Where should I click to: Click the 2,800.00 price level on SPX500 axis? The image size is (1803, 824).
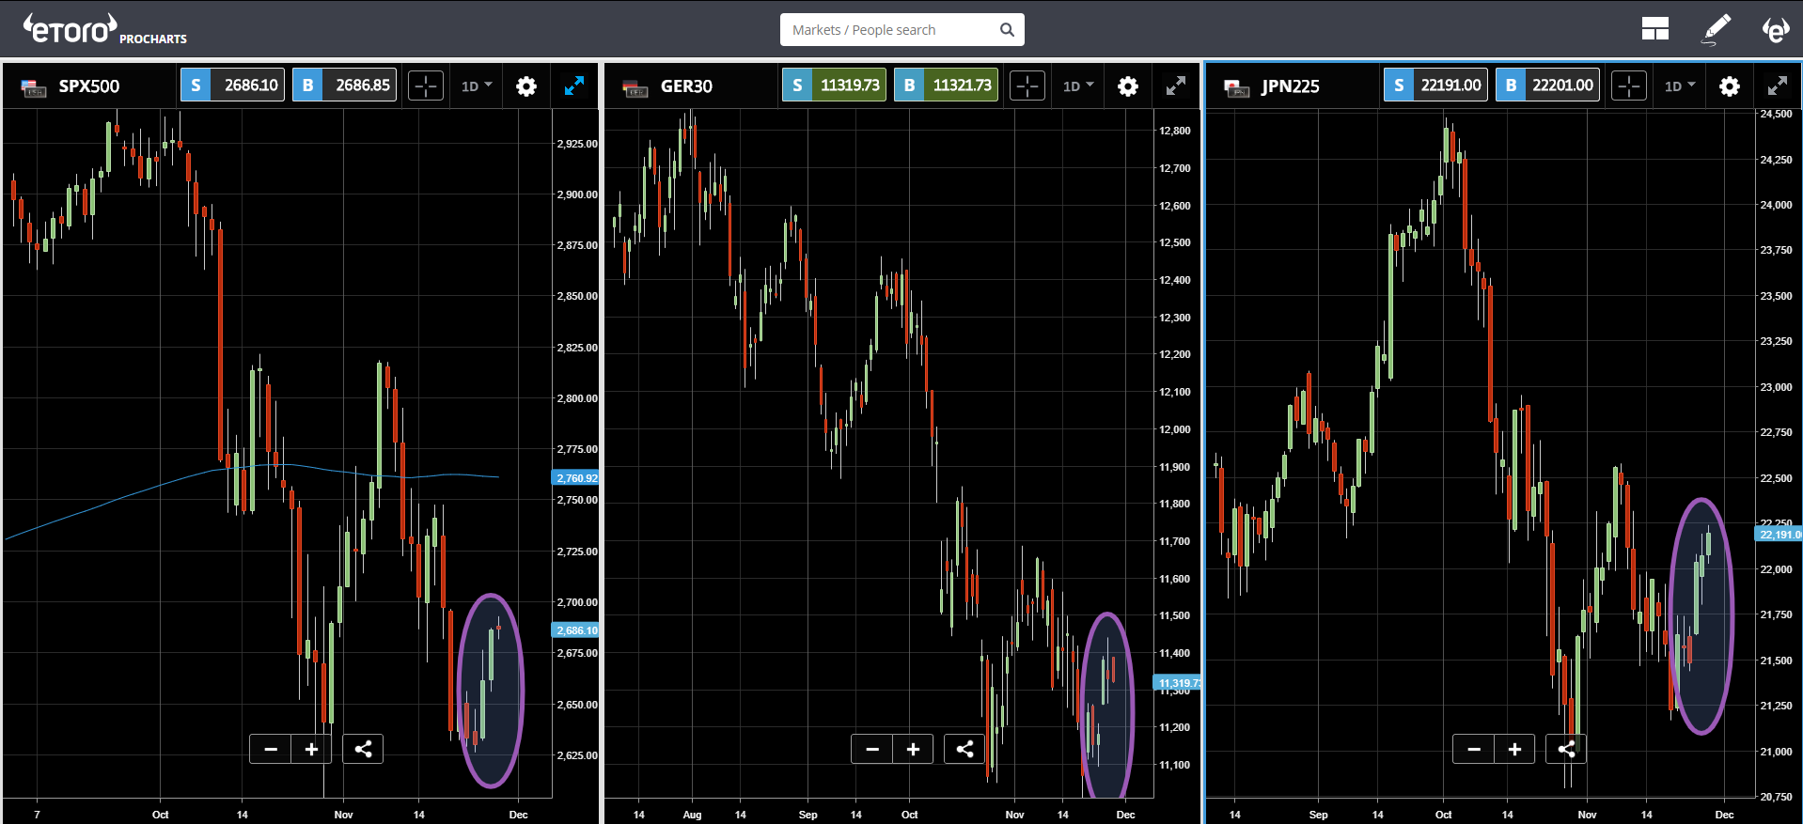point(577,398)
